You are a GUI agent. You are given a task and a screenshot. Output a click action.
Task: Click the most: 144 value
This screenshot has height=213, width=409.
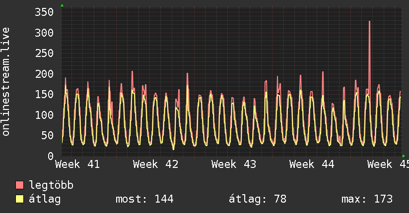(144, 199)
